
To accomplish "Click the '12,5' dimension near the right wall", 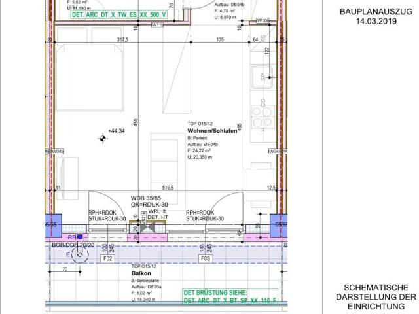I will pos(271,188).
